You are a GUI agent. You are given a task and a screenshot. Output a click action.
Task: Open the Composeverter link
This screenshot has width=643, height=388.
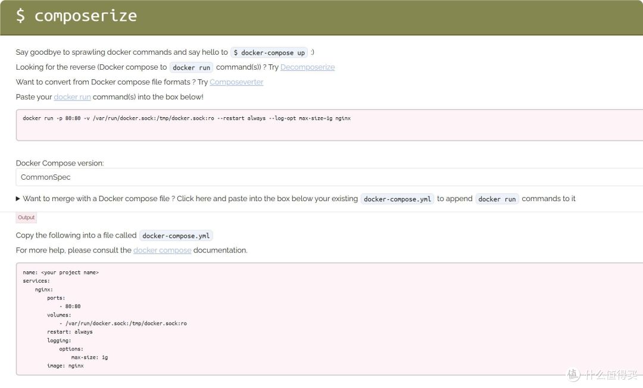pyautogui.click(x=236, y=82)
